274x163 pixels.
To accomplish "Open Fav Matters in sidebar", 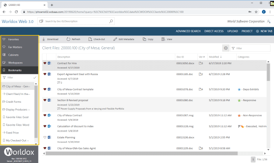I will click(19, 47).
